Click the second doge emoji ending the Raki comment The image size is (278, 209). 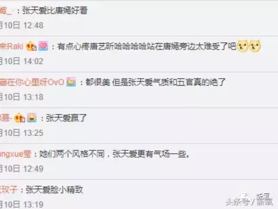coord(255,46)
